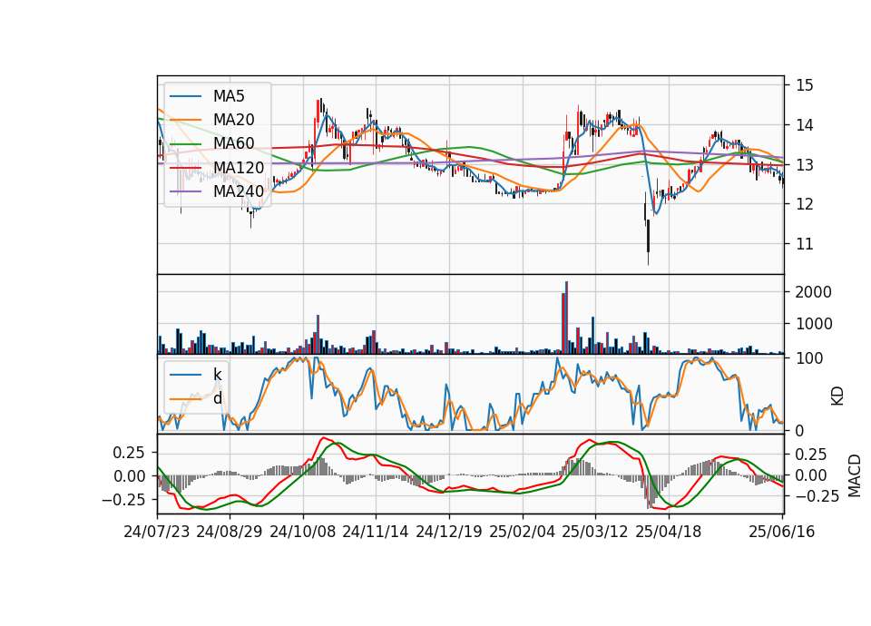
Task: Click the MA60 legend label
Action: click(233, 143)
